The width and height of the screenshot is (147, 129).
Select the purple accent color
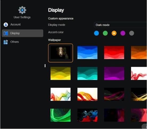point(123,33)
